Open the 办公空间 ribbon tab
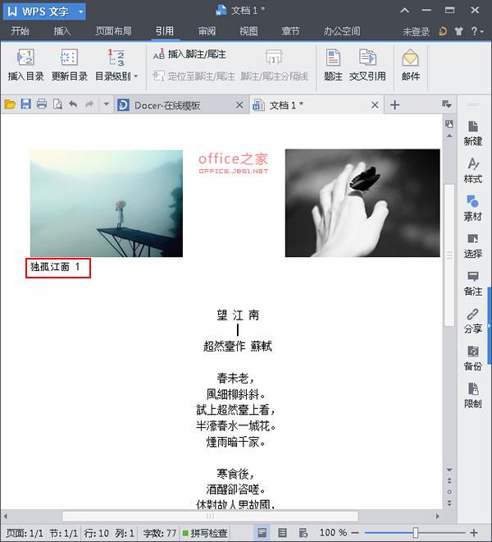 pyautogui.click(x=341, y=31)
